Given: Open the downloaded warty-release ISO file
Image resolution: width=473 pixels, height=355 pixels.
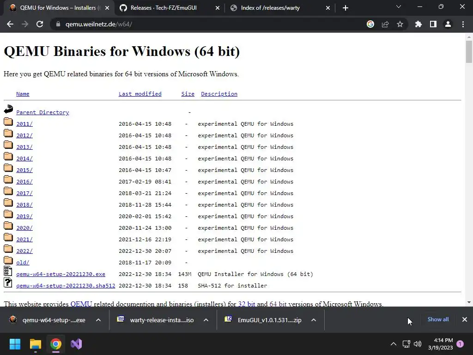Looking at the screenshot, I should coord(156,320).
